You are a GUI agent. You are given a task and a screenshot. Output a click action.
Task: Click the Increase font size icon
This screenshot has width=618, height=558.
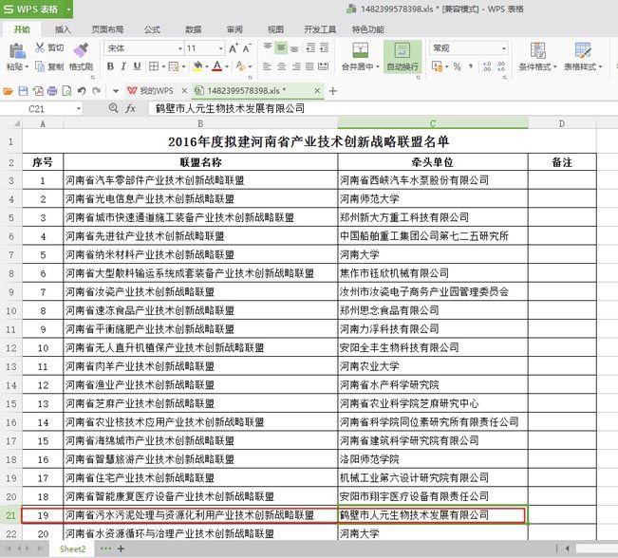(234, 48)
